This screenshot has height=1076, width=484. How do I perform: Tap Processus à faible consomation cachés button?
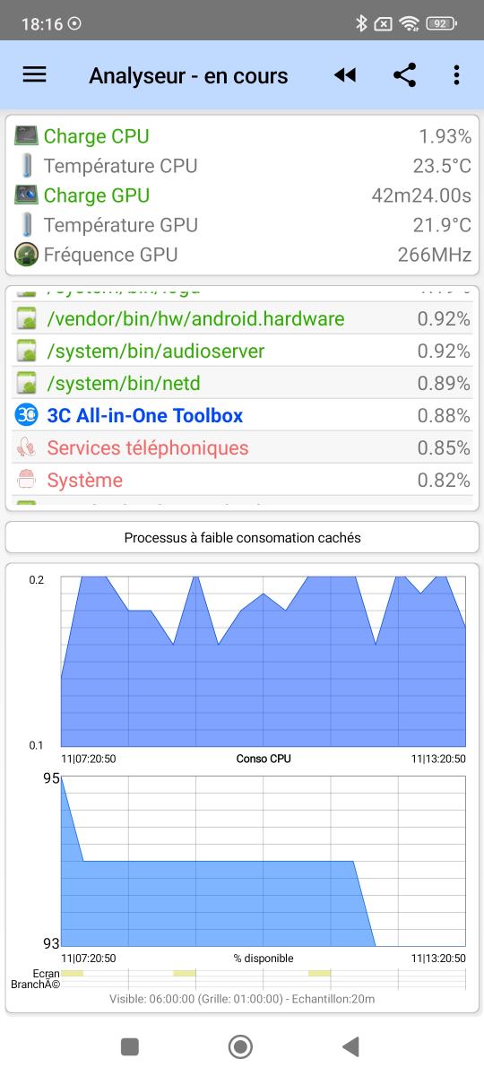tap(242, 538)
